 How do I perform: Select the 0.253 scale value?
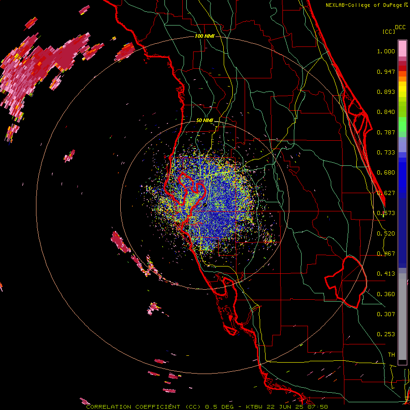tap(386, 334)
